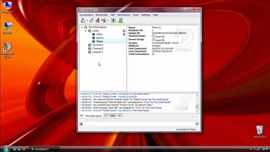
Task: Click the square green toolbar icon
Action: 113,21
